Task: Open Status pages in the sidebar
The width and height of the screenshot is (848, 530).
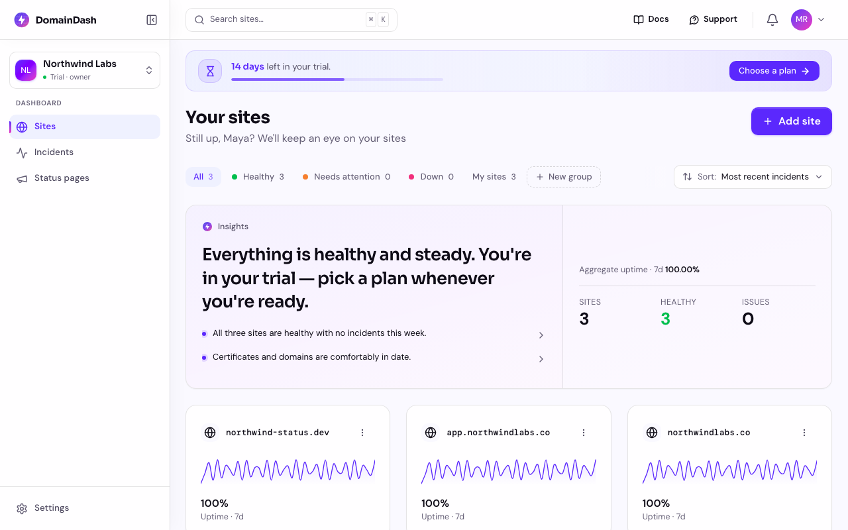Action: click(85, 178)
